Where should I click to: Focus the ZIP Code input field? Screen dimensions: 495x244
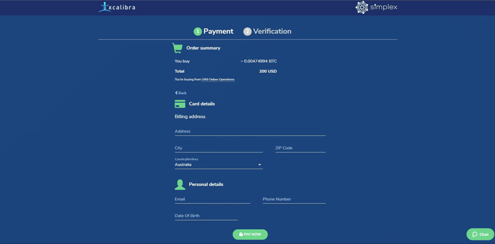300,148
